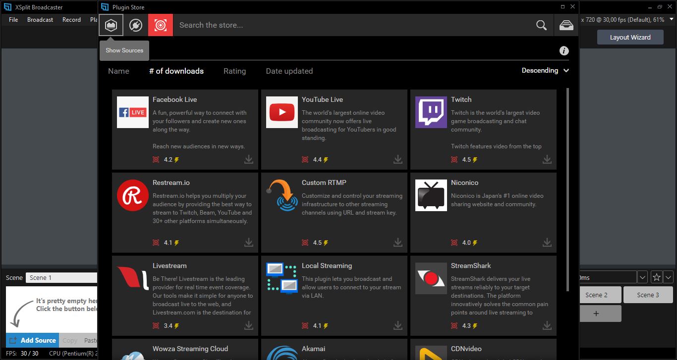The image size is (677, 360).
Task: Open the Facebook Live logo thumbnail
Action: (133, 112)
